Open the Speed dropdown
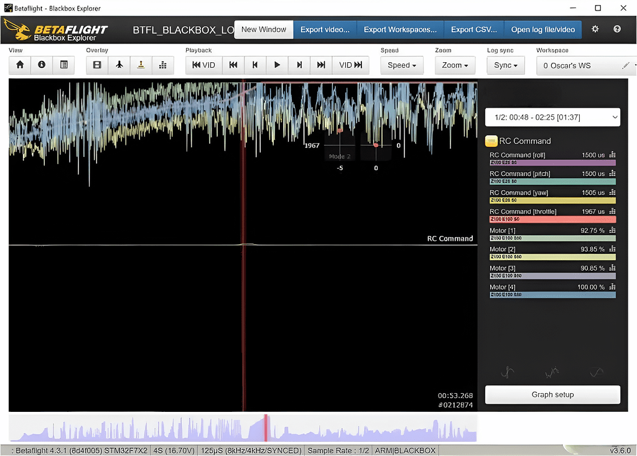Image resolution: width=637 pixels, height=456 pixels. tap(402, 65)
